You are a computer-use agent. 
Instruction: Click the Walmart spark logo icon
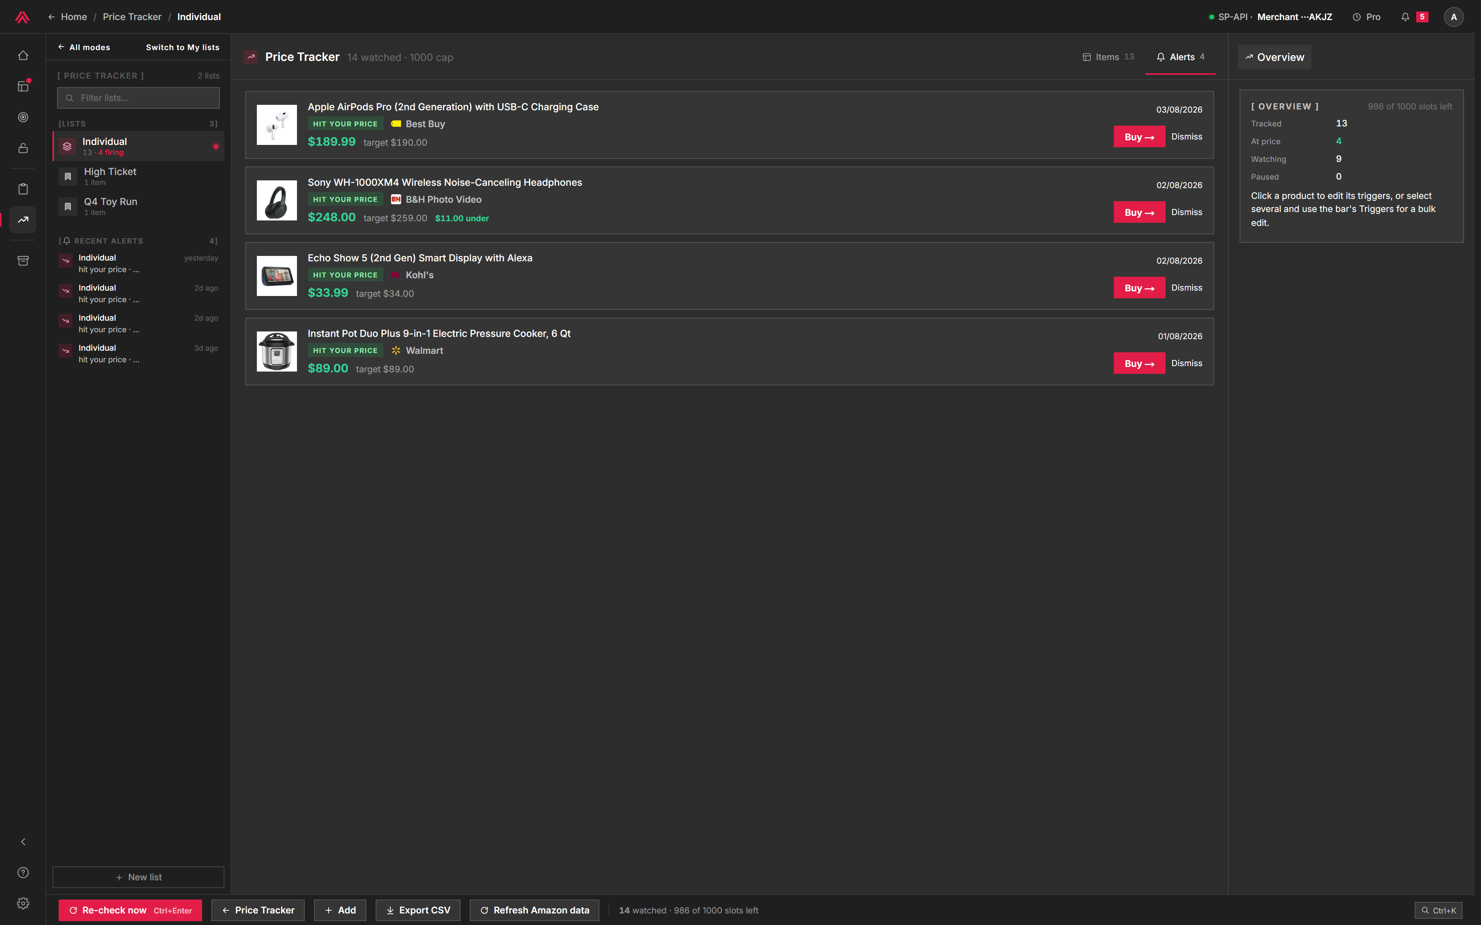pos(396,351)
